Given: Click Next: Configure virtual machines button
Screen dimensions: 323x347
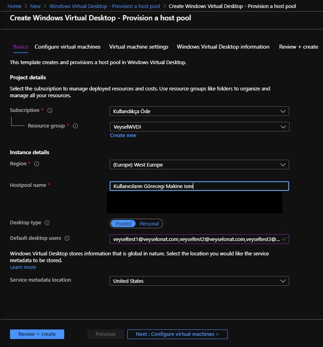Looking at the screenshot, I should coord(177,334).
